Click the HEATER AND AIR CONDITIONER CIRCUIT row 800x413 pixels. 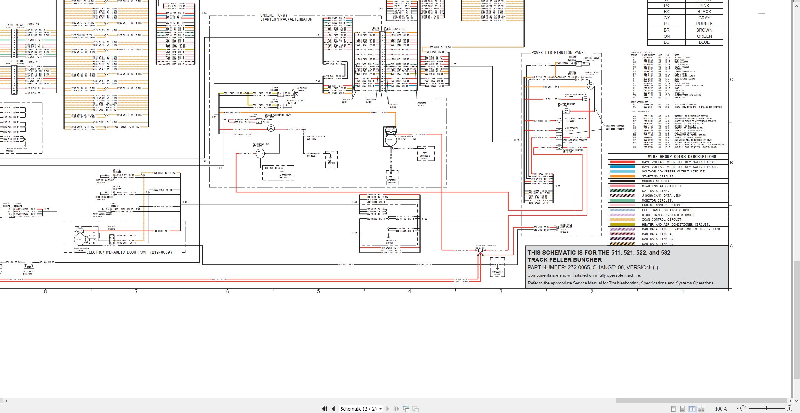click(668, 225)
